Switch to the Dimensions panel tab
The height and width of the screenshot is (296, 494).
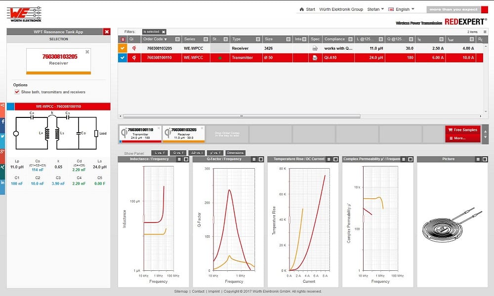[235, 152]
